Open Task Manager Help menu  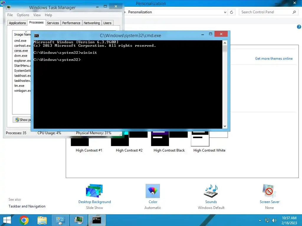(x=48, y=15)
